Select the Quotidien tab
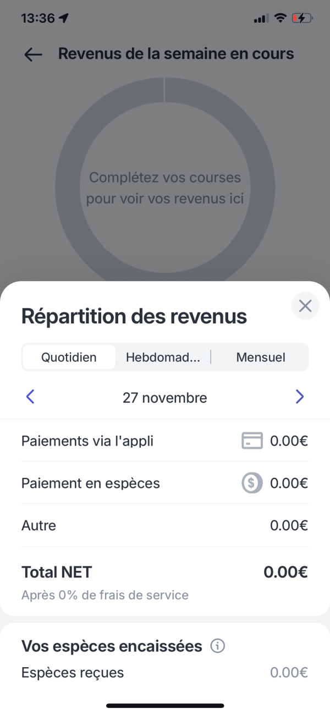 [69, 357]
